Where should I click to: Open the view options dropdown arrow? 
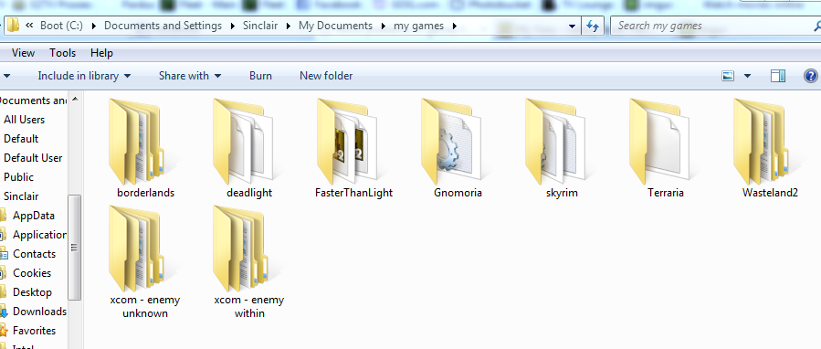(x=747, y=76)
